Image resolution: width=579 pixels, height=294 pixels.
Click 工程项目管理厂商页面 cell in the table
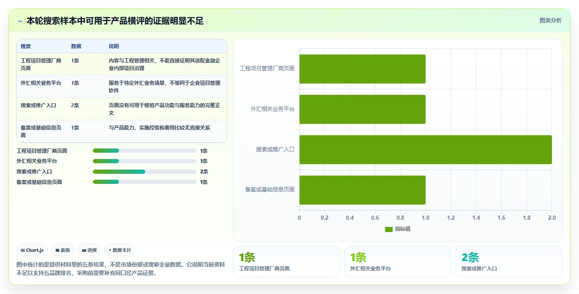point(41,64)
